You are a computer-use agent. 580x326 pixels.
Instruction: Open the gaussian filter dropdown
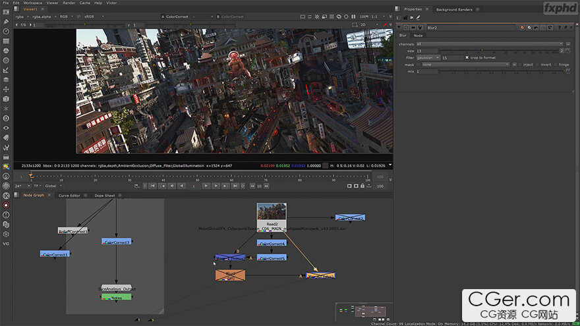coord(428,58)
